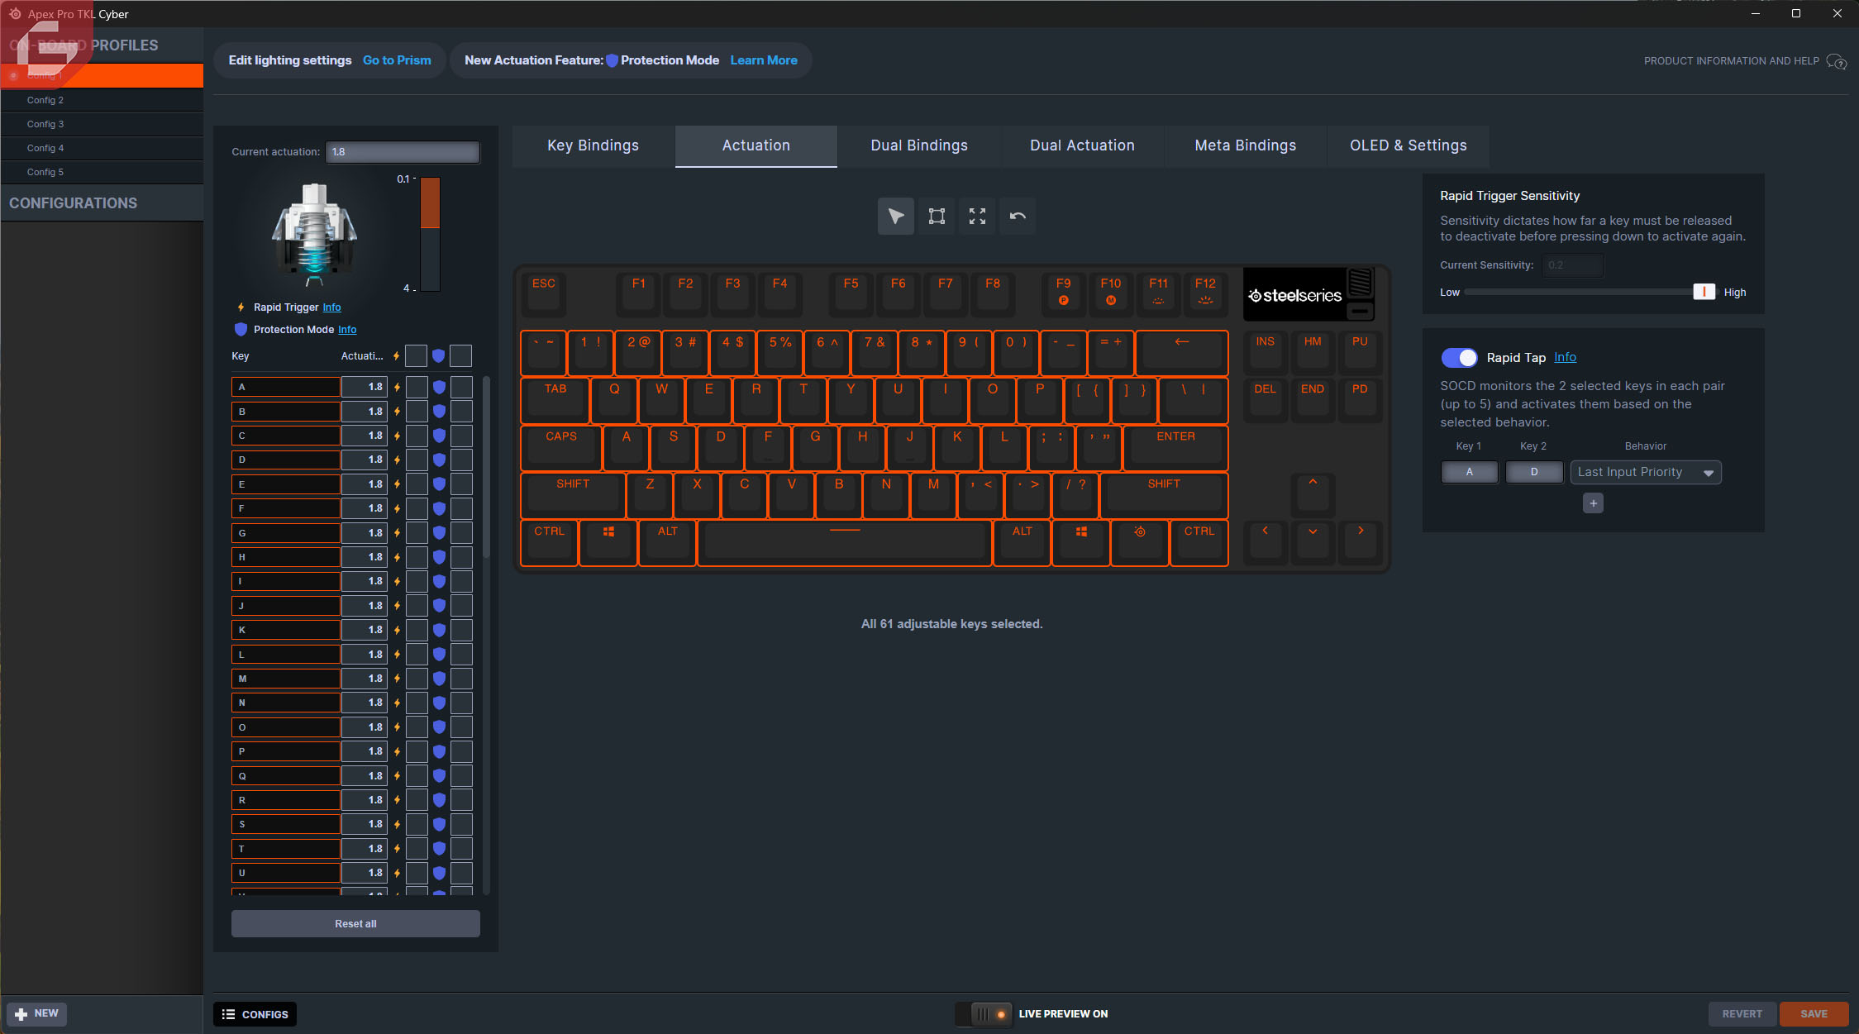This screenshot has height=1034, width=1859.
Task: Click the Protection Mode header shield icon
Action: [x=439, y=356]
